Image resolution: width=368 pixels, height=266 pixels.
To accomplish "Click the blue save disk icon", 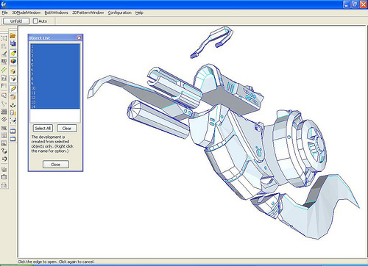I will pos(13,43).
